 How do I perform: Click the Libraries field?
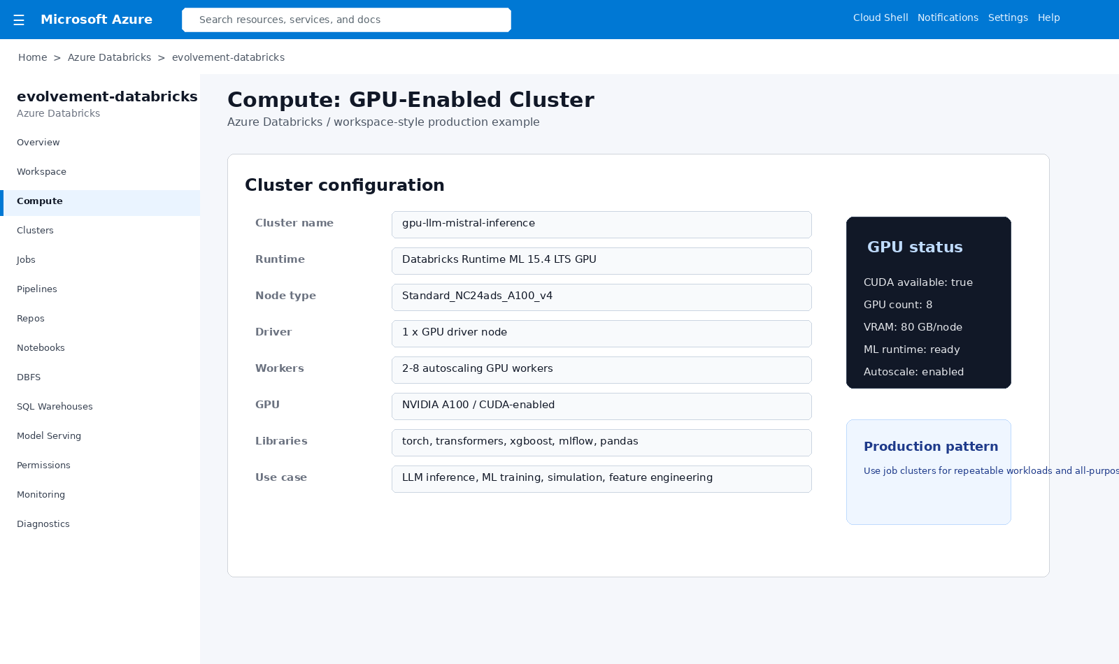point(601,442)
